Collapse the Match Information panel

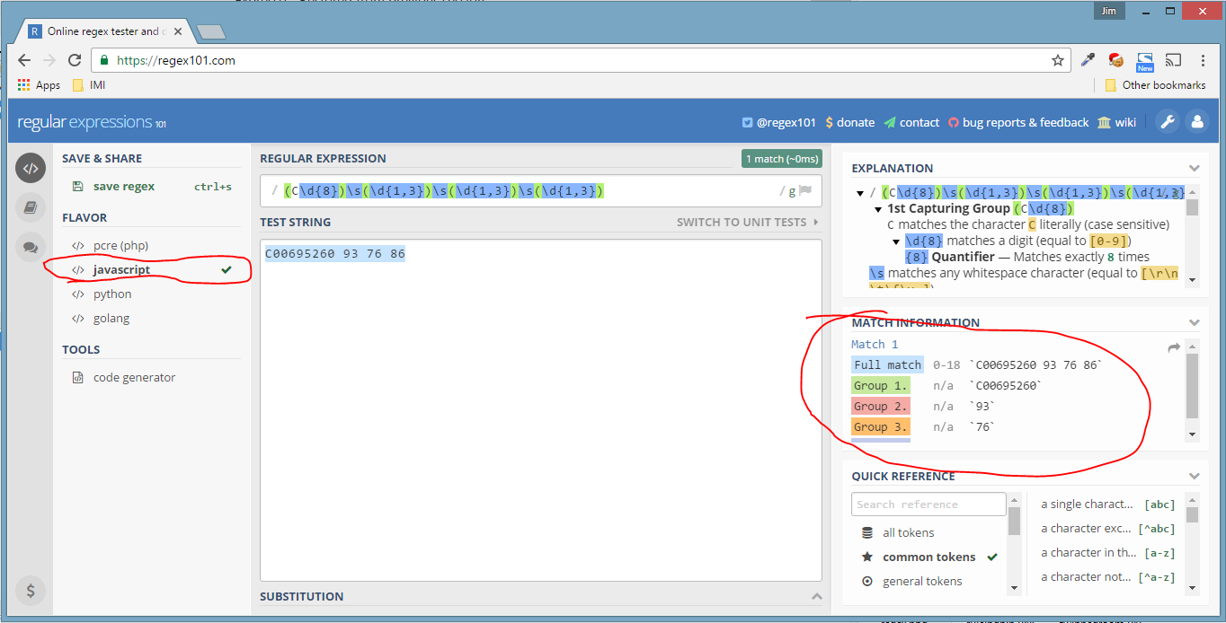pos(1194,322)
